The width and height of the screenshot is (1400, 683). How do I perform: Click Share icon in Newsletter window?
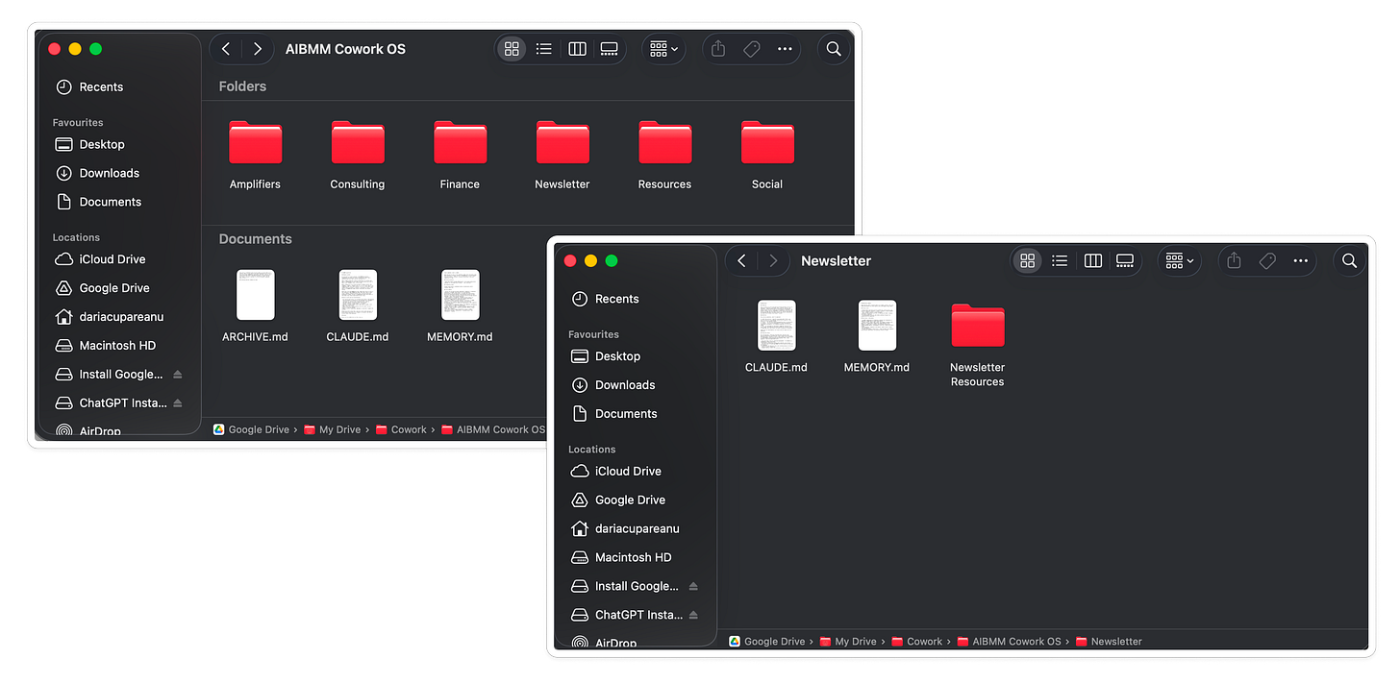tap(1234, 260)
